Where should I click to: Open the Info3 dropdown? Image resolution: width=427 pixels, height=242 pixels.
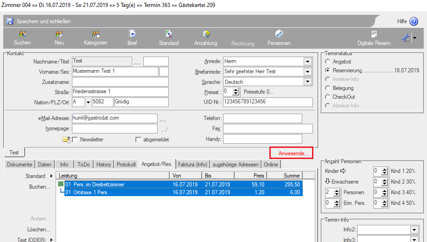click(x=414, y=240)
